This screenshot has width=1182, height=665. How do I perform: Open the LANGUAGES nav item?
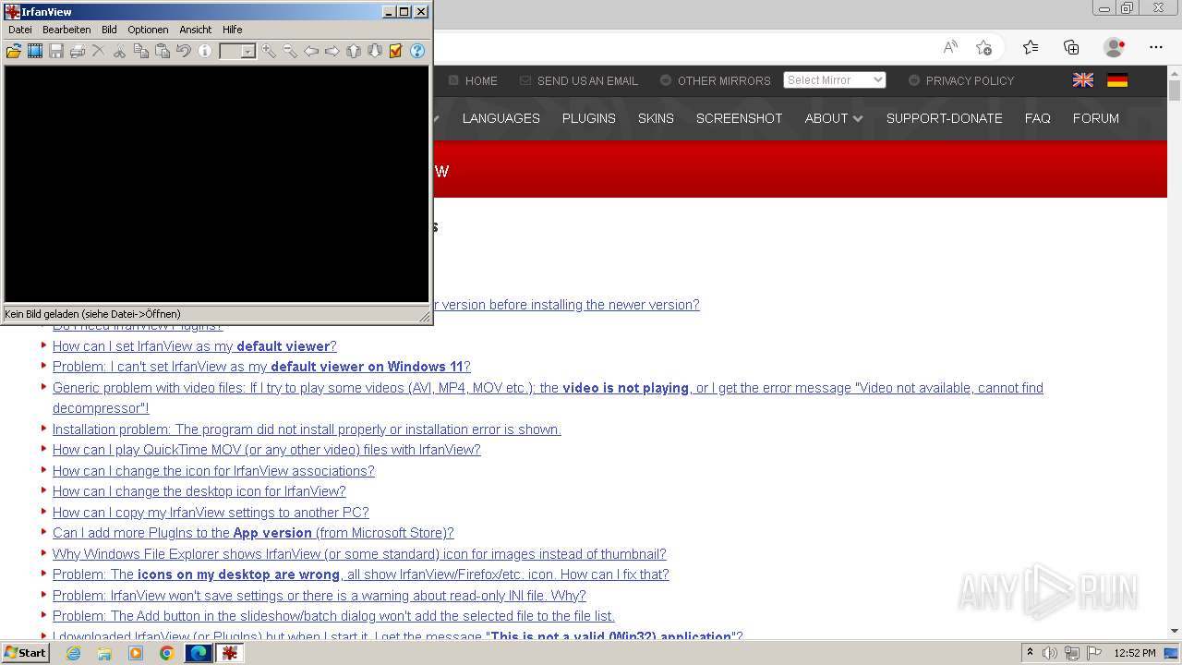coord(501,118)
